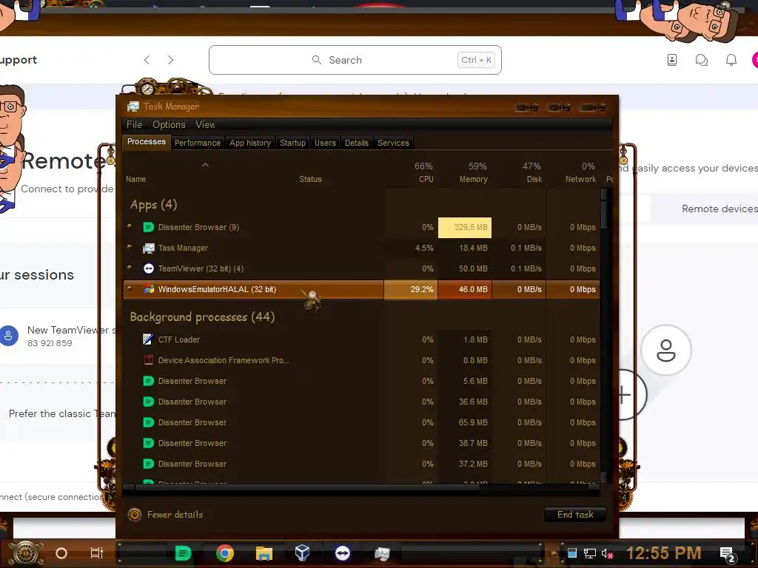
Task: Switch to the Startup tab
Action: (x=292, y=143)
